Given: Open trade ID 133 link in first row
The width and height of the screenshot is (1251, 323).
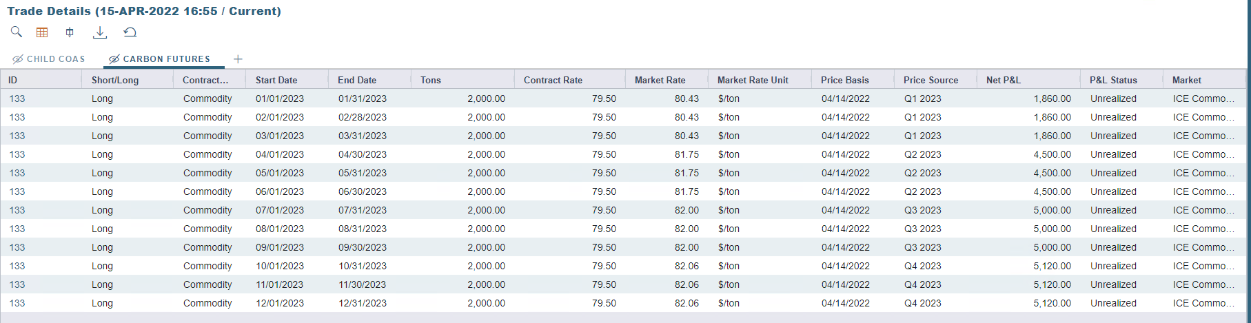Looking at the screenshot, I should (x=17, y=98).
